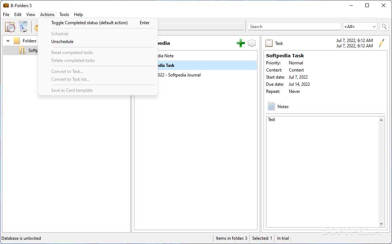Maximize the B-Folders window
Image resolution: width=392 pixels, height=244 pixels.
367,5
